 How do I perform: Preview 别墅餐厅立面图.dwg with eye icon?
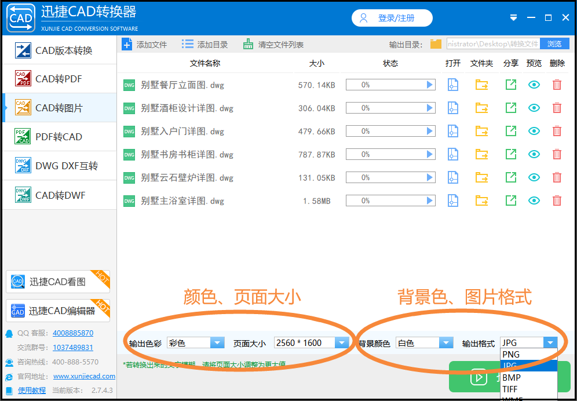[x=534, y=85]
